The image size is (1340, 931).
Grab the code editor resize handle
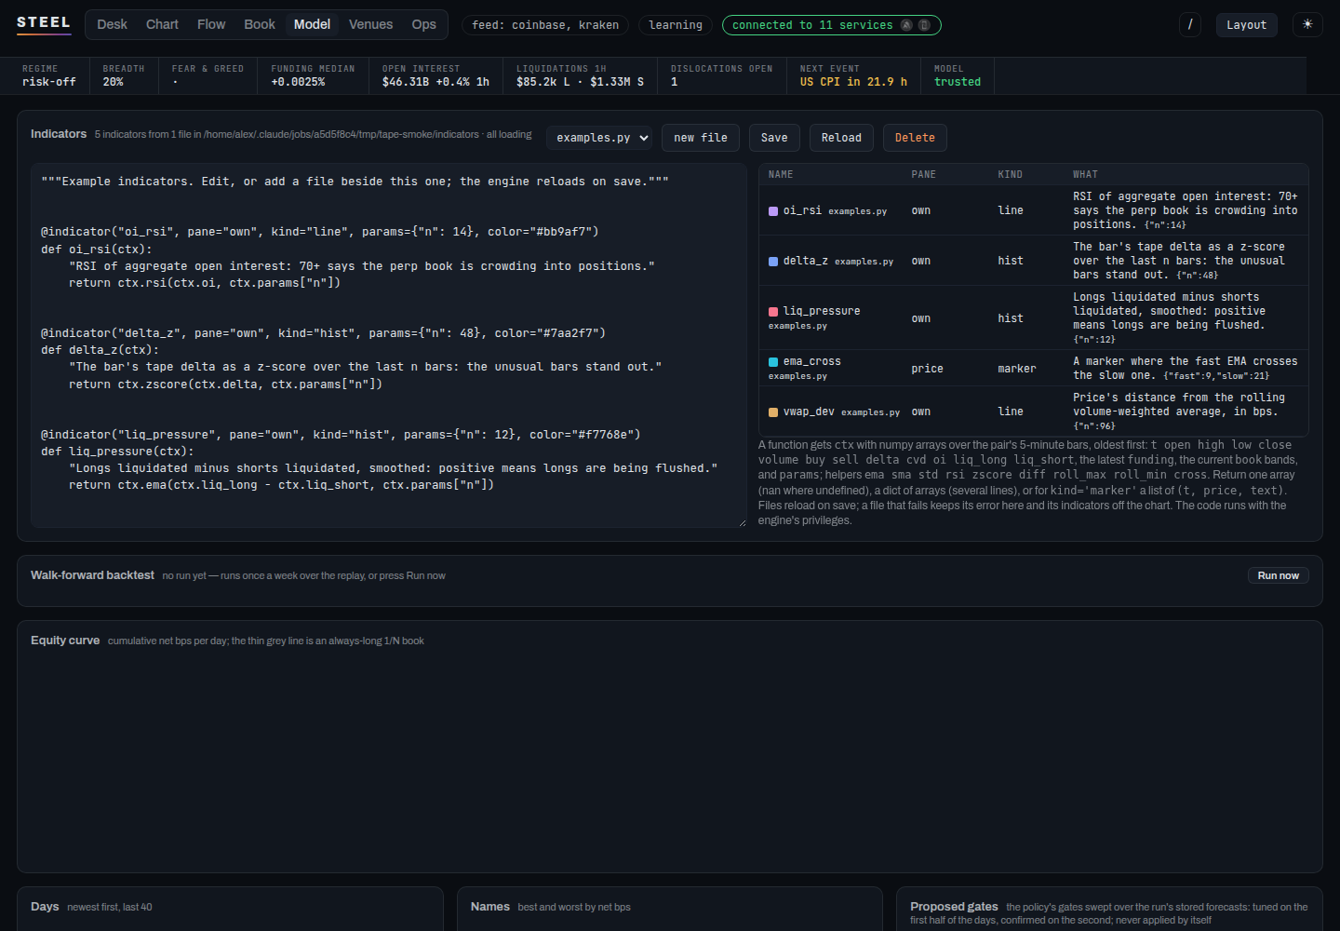point(742,522)
